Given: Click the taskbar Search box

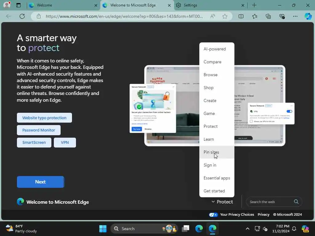Looking at the screenshot, I should tap(144, 229).
